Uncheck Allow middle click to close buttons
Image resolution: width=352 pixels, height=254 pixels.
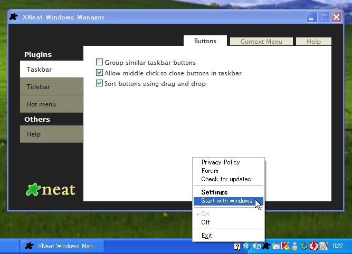[x=99, y=73]
